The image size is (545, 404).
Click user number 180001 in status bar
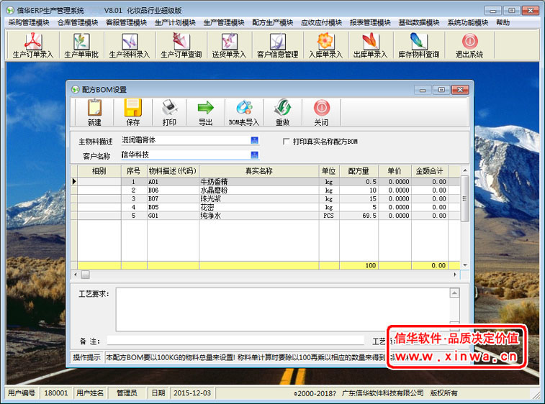(x=56, y=393)
